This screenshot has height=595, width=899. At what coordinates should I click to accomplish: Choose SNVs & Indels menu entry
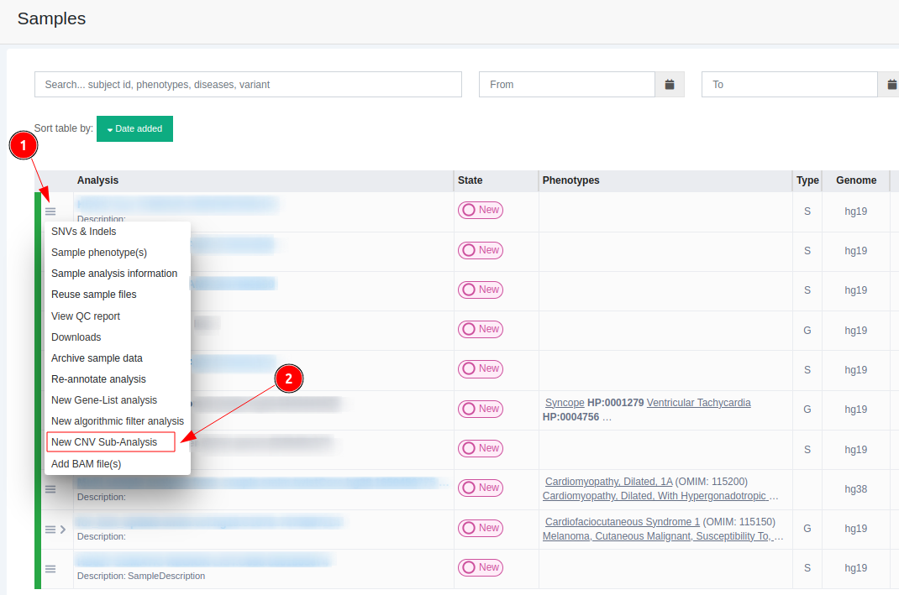(84, 232)
